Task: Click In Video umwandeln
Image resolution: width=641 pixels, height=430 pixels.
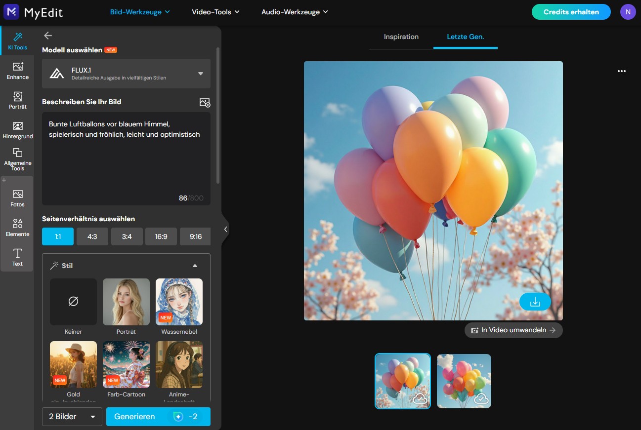Action: pos(513,330)
